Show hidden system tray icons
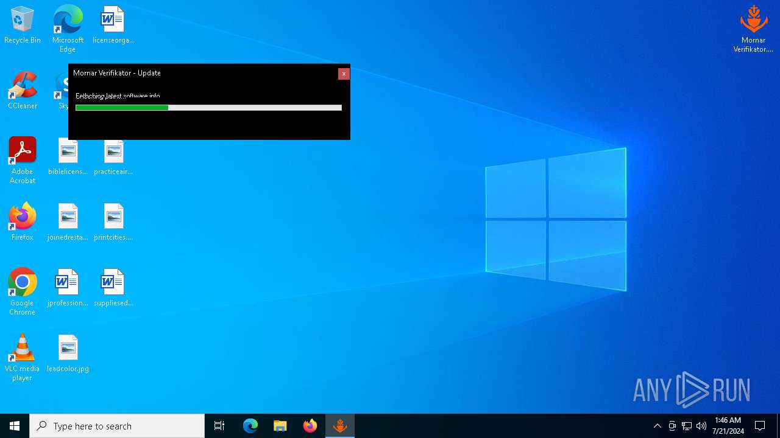Viewport: 780px width, 438px height. pos(657,426)
